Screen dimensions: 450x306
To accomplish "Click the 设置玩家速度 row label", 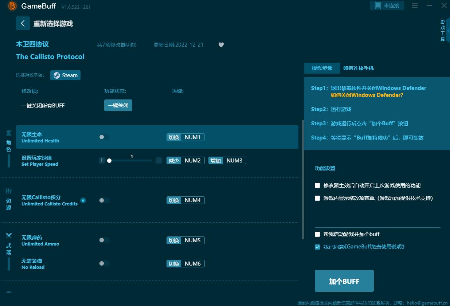I will tap(37, 158).
